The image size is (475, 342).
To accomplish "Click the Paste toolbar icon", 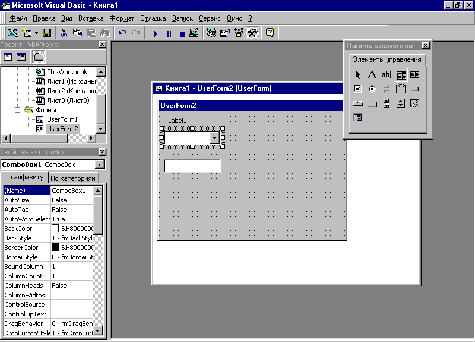I will (91, 33).
